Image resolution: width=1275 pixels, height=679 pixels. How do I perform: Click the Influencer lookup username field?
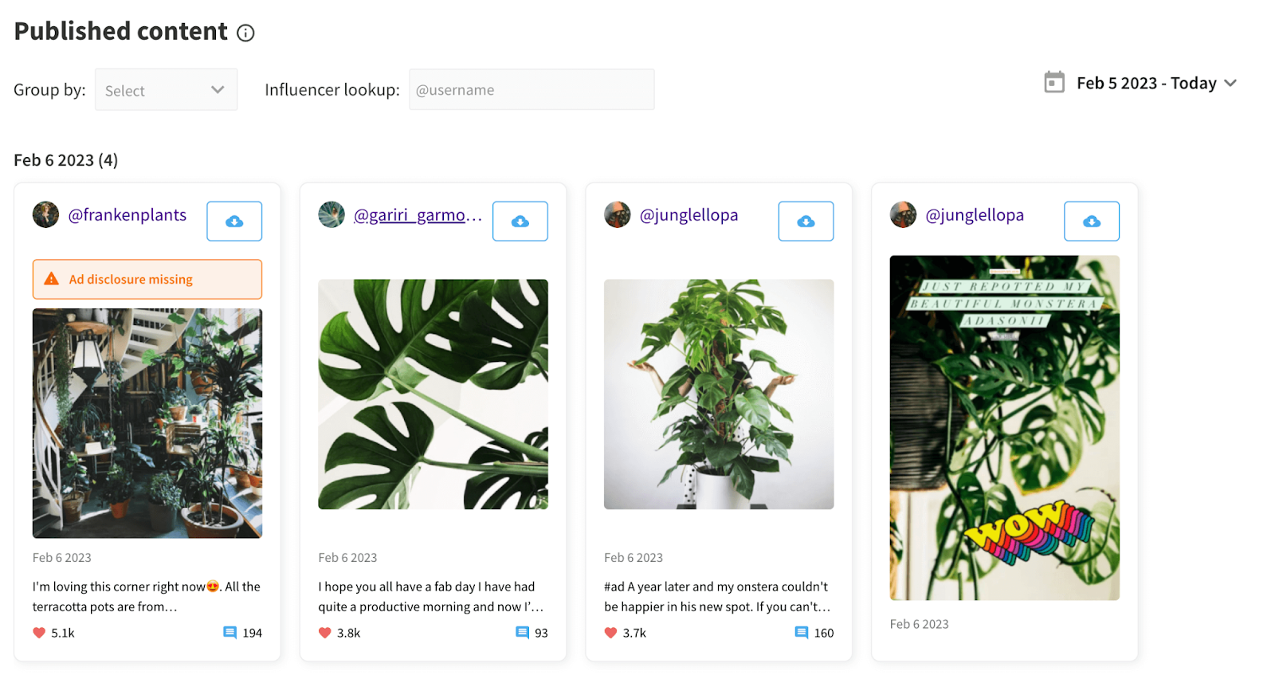pyautogui.click(x=531, y=89)
